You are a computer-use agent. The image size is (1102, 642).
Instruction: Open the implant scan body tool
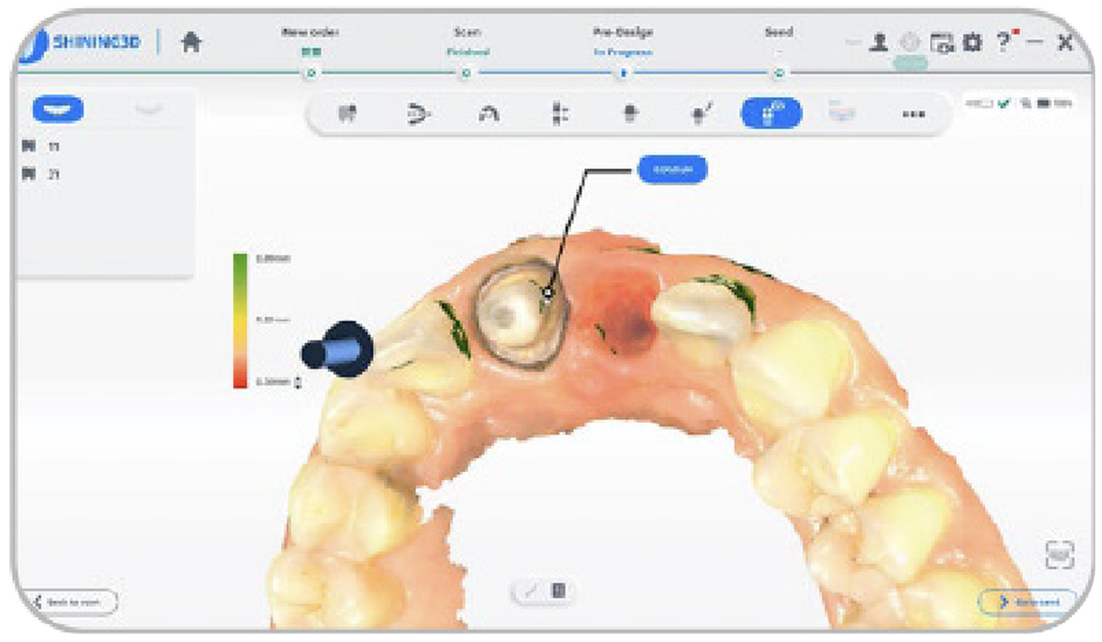tap(630, 114)
